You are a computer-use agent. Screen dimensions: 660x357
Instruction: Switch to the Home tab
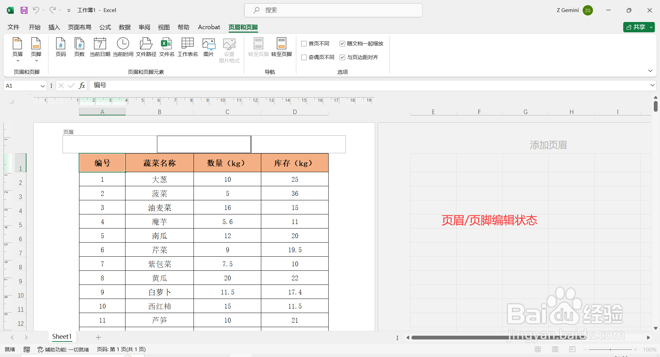click(x=34, y=27)
